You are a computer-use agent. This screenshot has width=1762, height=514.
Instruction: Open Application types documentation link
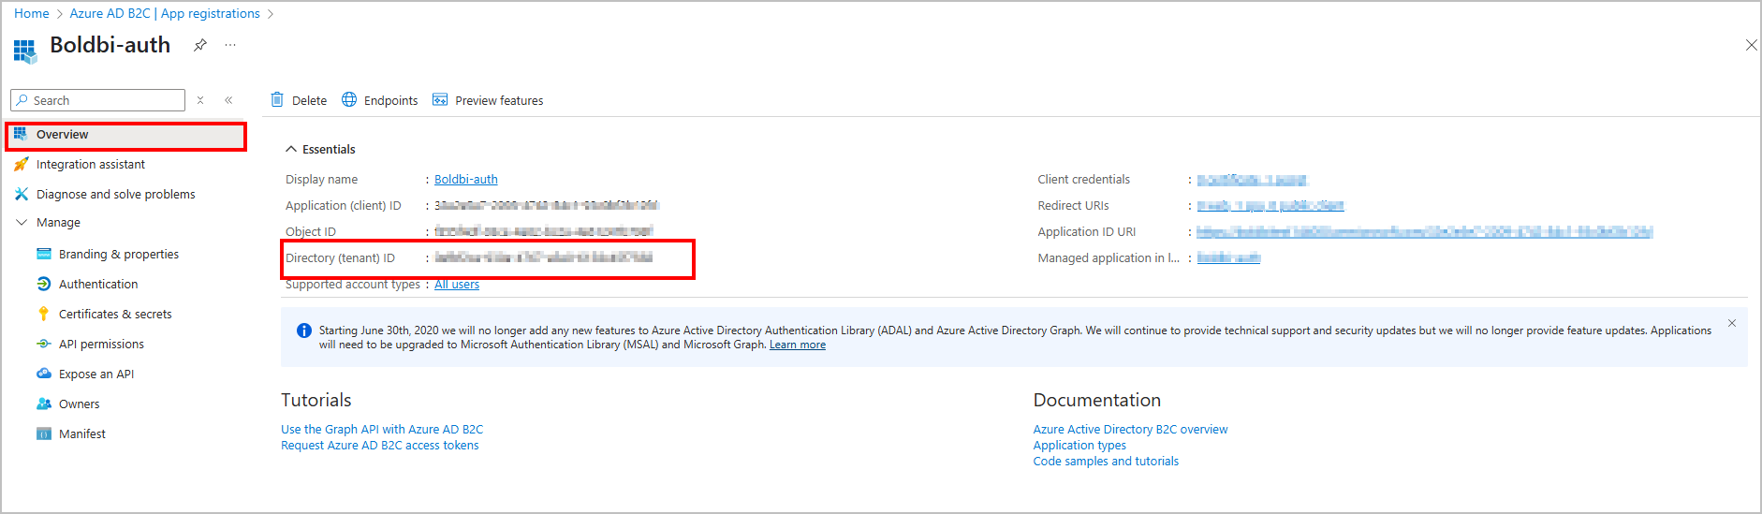click(x=1079, y=445)
